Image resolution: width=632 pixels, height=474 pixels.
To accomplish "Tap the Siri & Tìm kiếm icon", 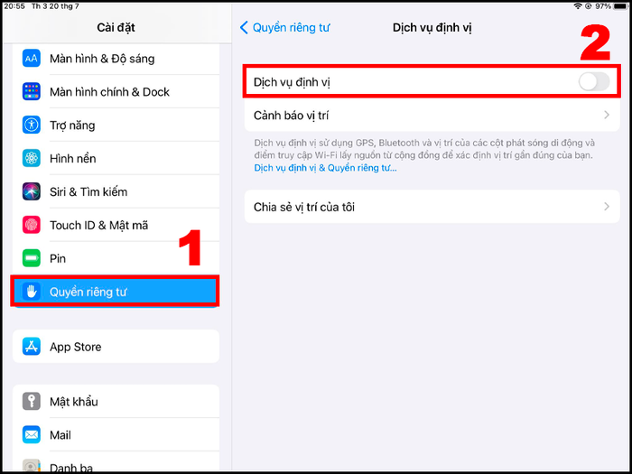I will coord(32,191).
